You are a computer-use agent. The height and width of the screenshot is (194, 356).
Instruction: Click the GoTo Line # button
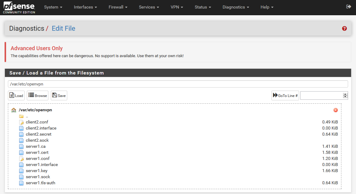coord(285,95)
